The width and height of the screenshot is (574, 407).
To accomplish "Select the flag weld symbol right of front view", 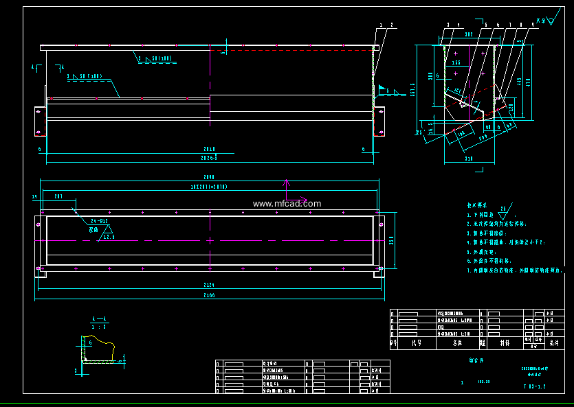I will pyautogui.click(x=383, y=89).
